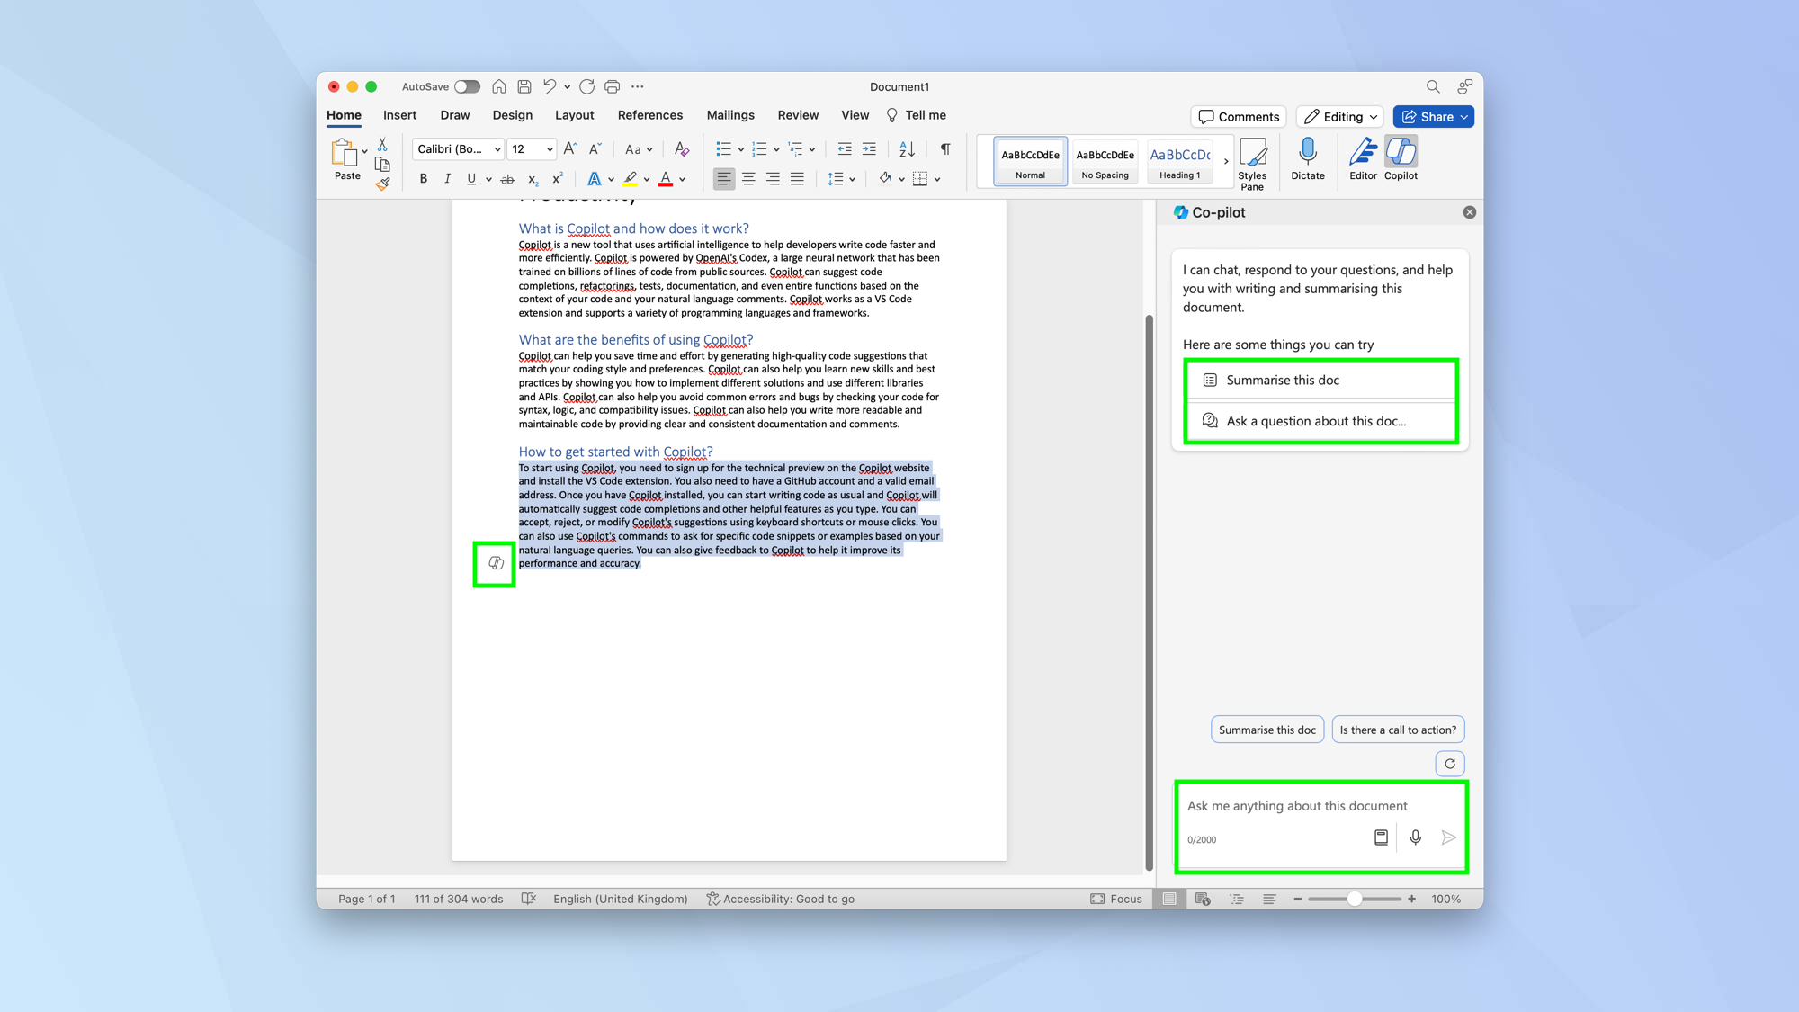Viewport: 1799px width, 1012px height.
Task: Click 'Is there a call to action?' suggestion
Action: (x=1398, y=730)
